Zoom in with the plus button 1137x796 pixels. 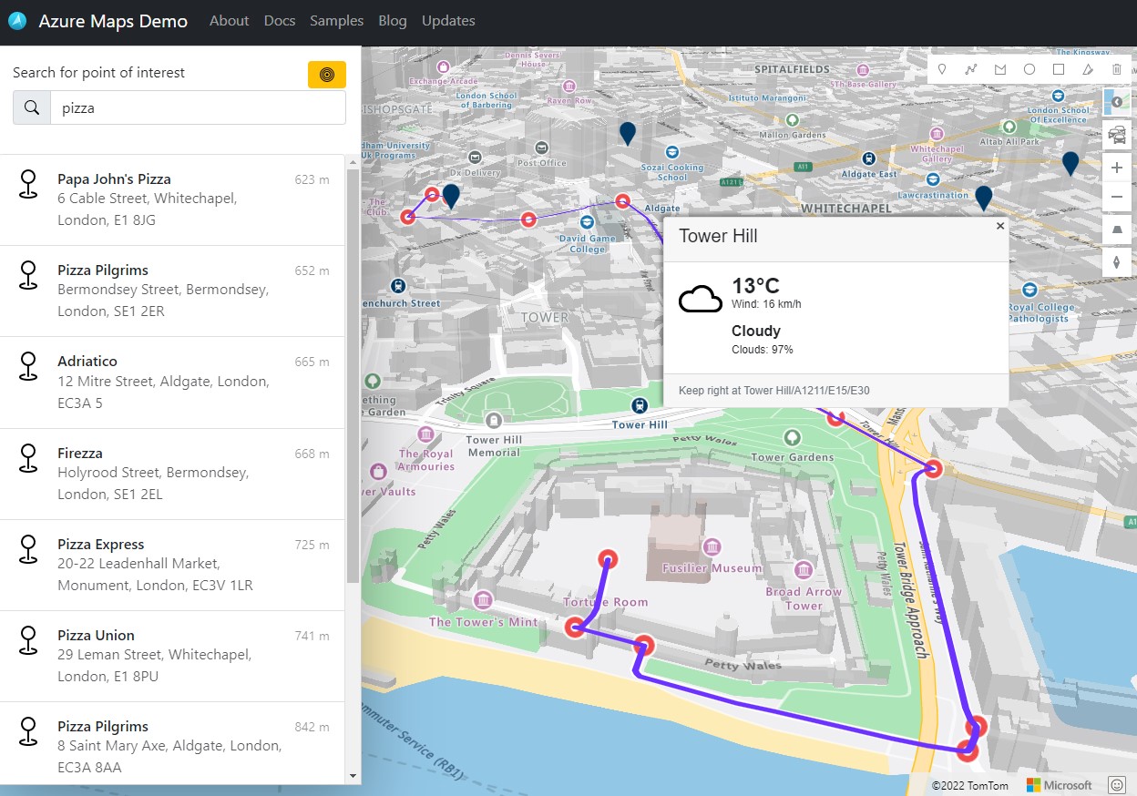[1117, 168]
